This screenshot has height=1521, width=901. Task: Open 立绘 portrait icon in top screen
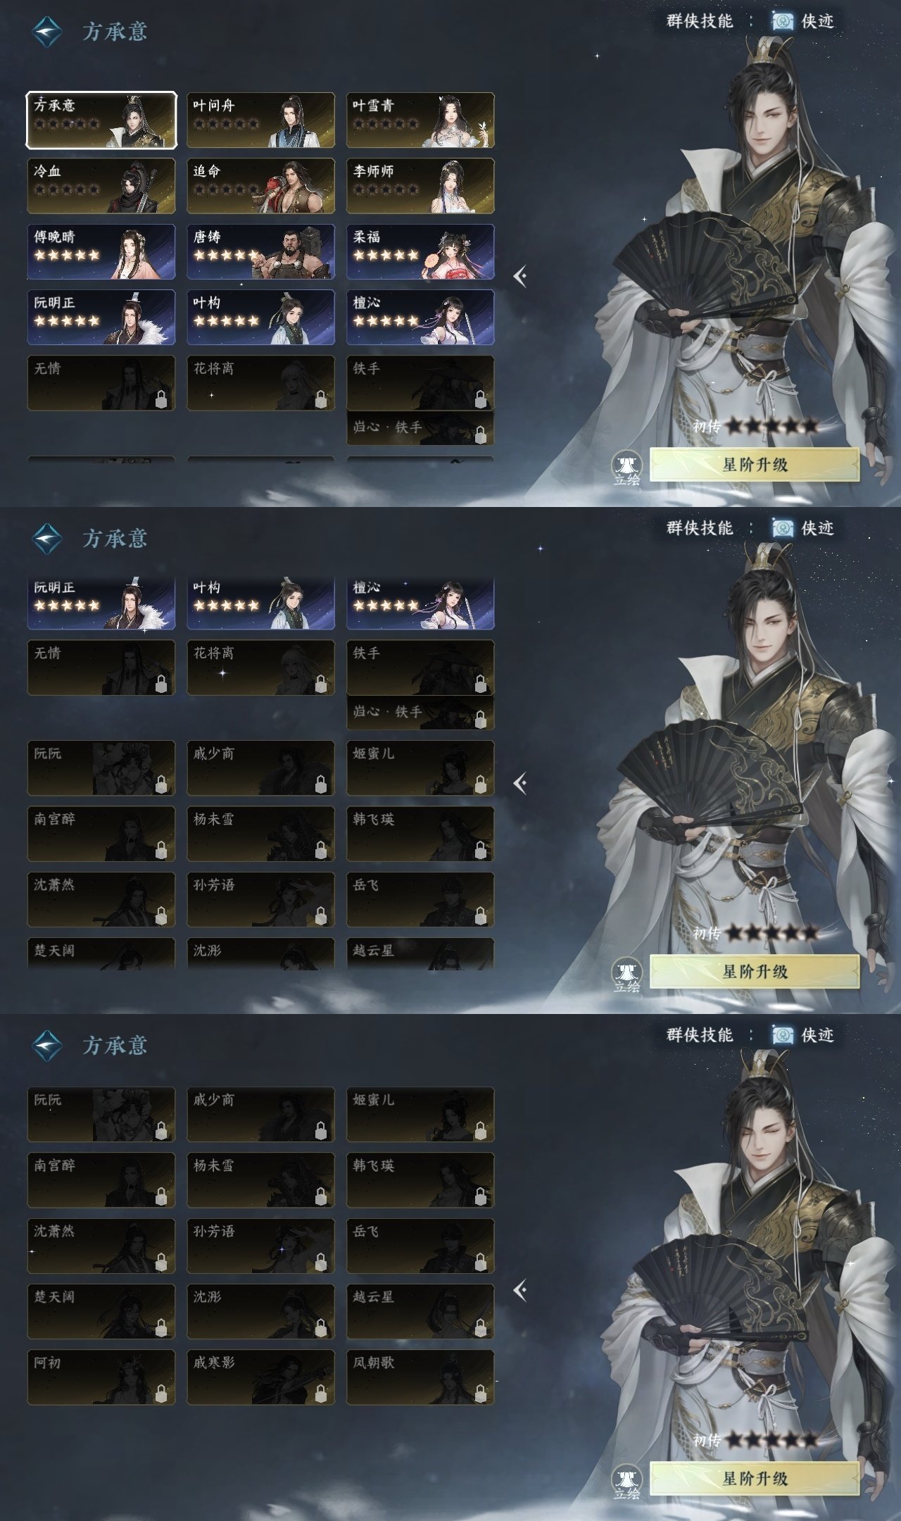click(x=626, y=469)
